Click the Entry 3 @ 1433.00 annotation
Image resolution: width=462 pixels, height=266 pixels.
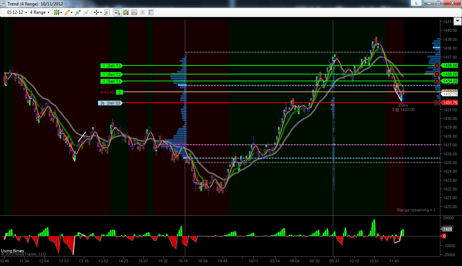(x=403, y=107)
